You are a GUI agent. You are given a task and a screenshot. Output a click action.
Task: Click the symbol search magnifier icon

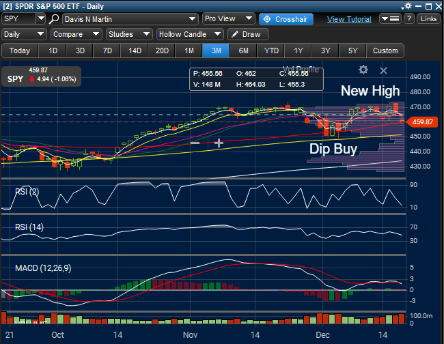point(54,19)
